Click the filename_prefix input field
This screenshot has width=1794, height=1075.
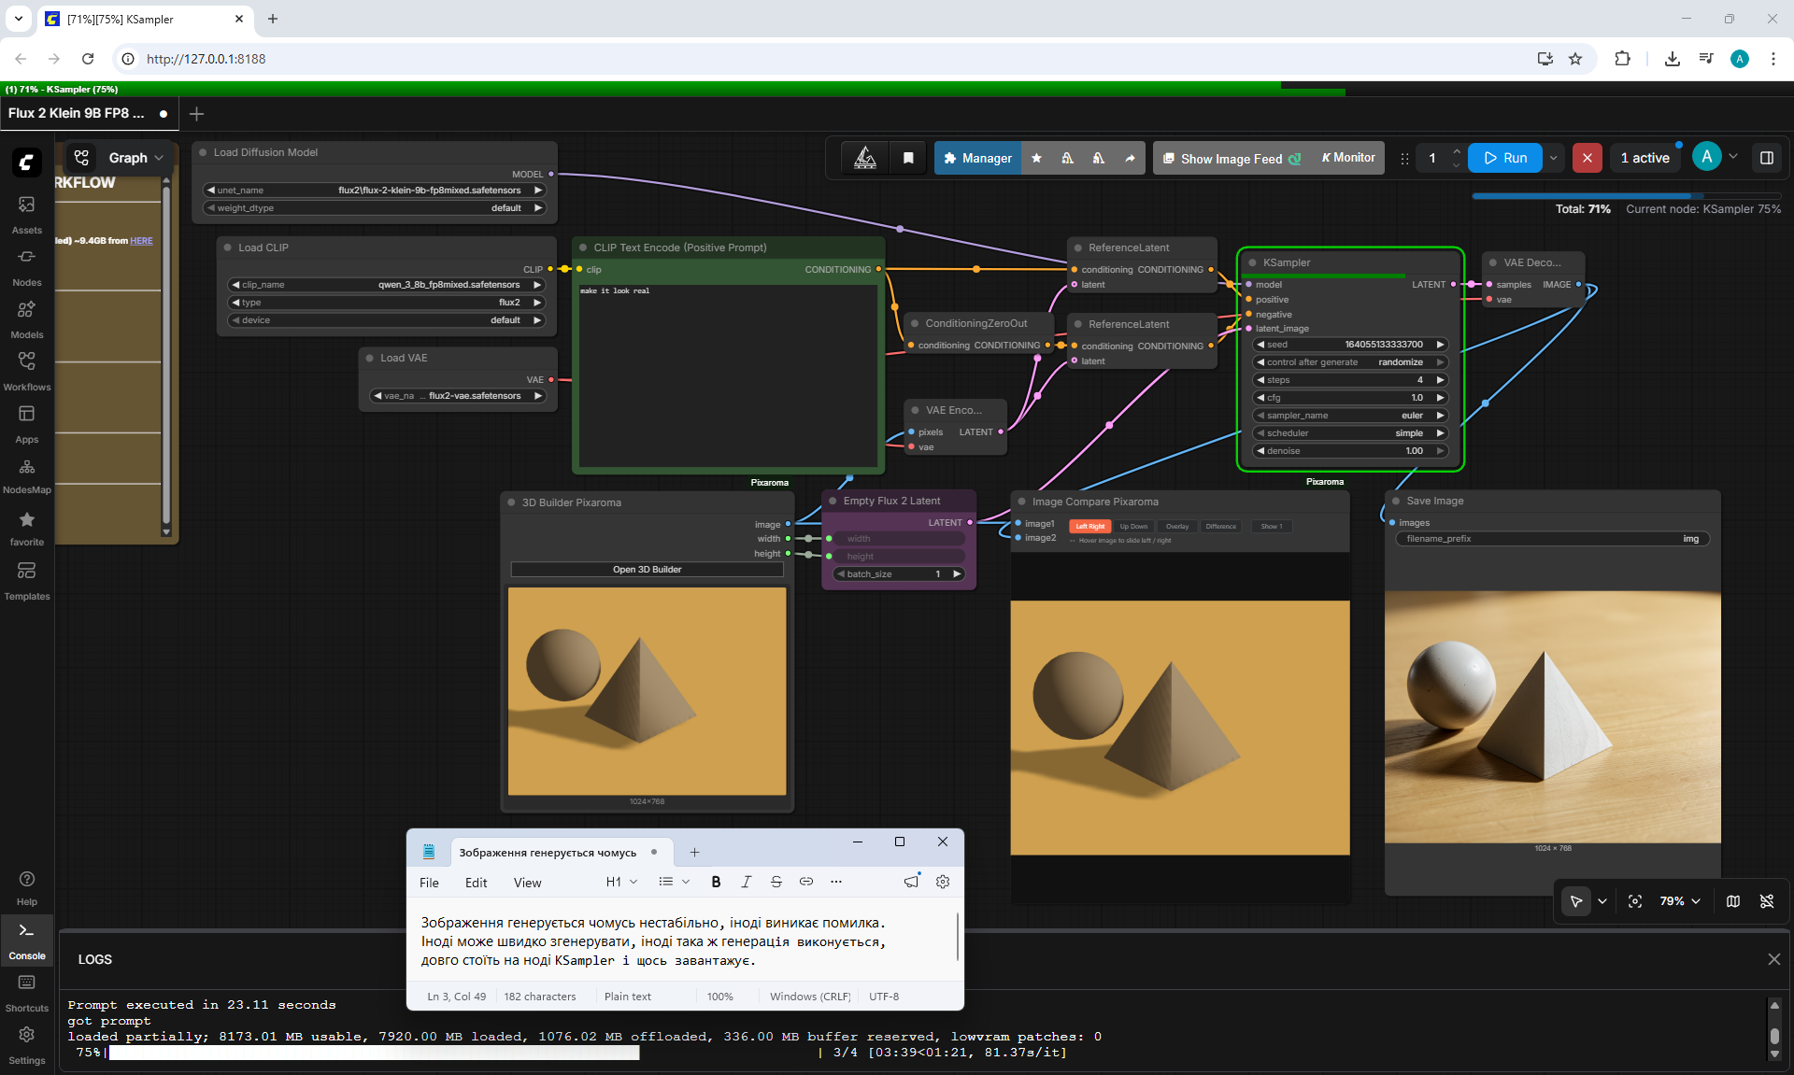click(x=1552, y=539)
